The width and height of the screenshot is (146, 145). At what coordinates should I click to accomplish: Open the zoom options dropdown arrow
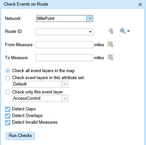(x=128, y=31)
